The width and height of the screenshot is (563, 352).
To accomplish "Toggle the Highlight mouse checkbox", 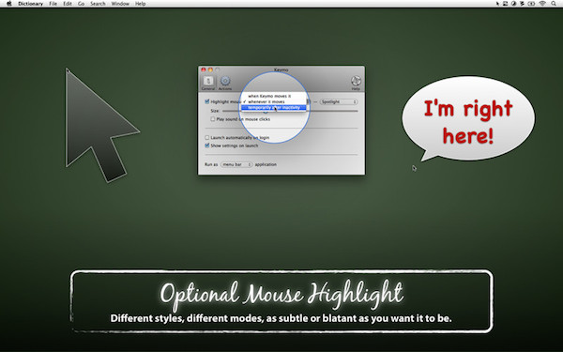I will click(207, 101).
